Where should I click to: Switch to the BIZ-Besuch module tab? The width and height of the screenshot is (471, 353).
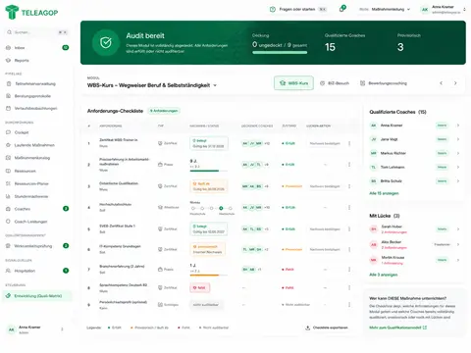coord(335,83)
